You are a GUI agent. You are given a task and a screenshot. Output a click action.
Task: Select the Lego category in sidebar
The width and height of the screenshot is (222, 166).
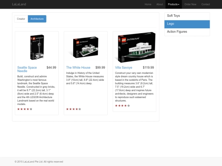pos(187,24)
